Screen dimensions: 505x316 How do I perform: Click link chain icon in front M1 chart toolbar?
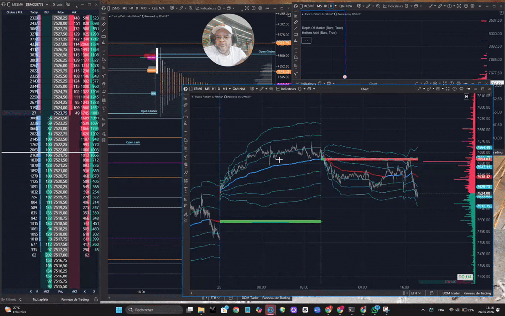pos(429,89)
